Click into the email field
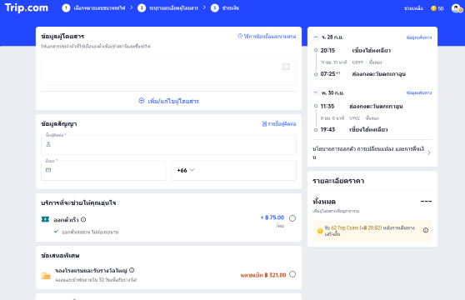 click(x=103, y=170)
